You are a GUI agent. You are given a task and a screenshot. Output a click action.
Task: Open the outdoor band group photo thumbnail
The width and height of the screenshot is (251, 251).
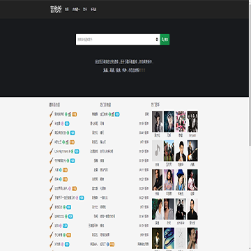point(169,151)
